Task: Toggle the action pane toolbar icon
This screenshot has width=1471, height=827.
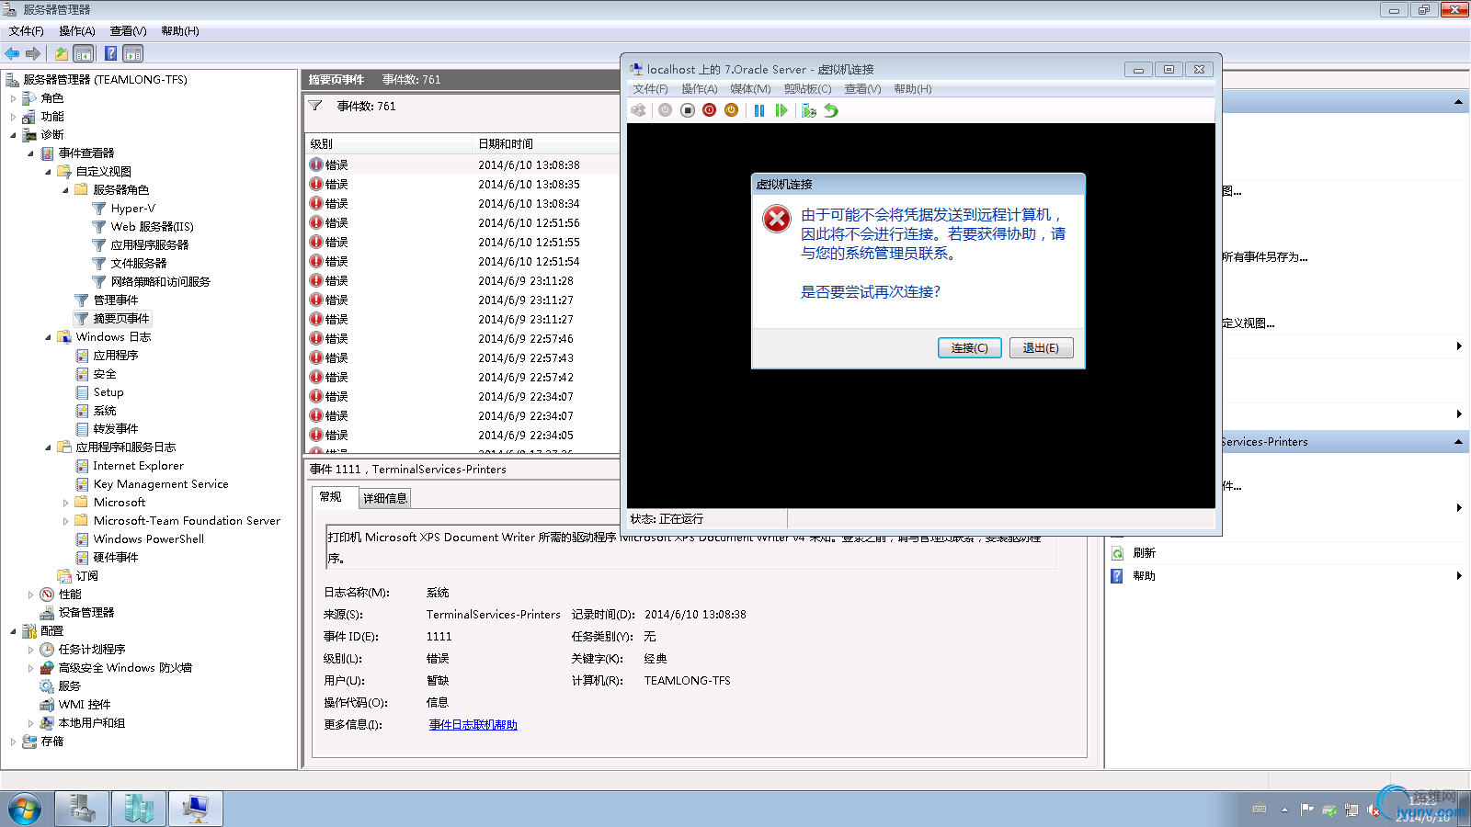Action: click(x=133, y=53)
